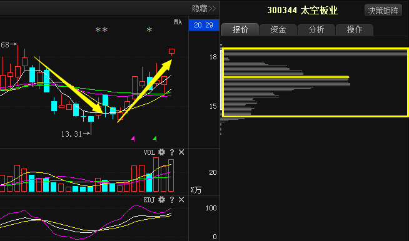The width and height of the screenshot is (409, 241).
Task: Close the KDJ indicator panel
Action: [x=181, y=200]
